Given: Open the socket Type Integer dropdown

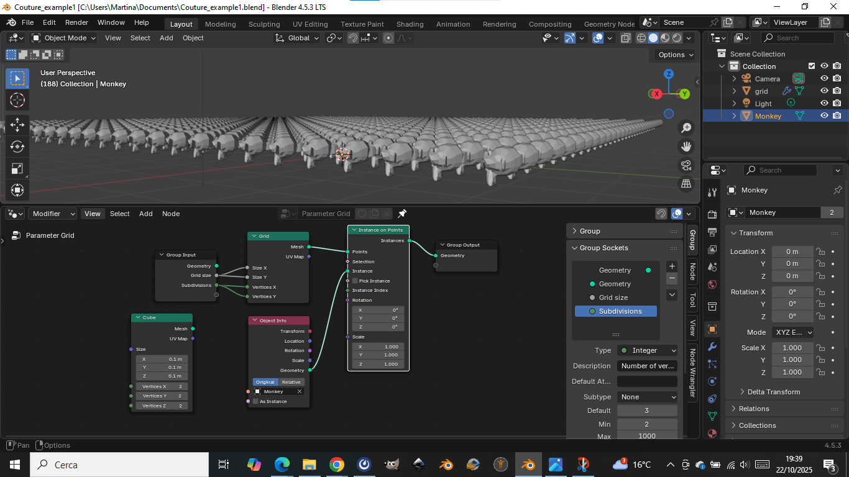Looking at the screenshot, I should pos(647,350).
